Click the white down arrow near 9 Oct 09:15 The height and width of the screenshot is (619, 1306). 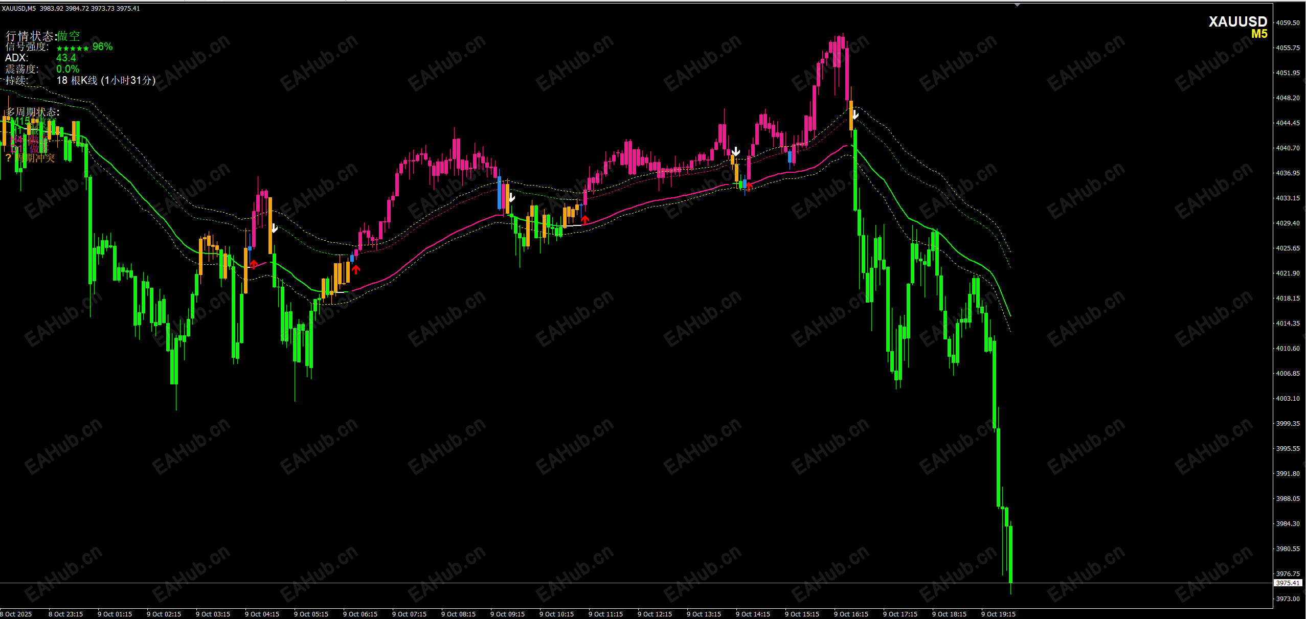(x=511, y=197)
